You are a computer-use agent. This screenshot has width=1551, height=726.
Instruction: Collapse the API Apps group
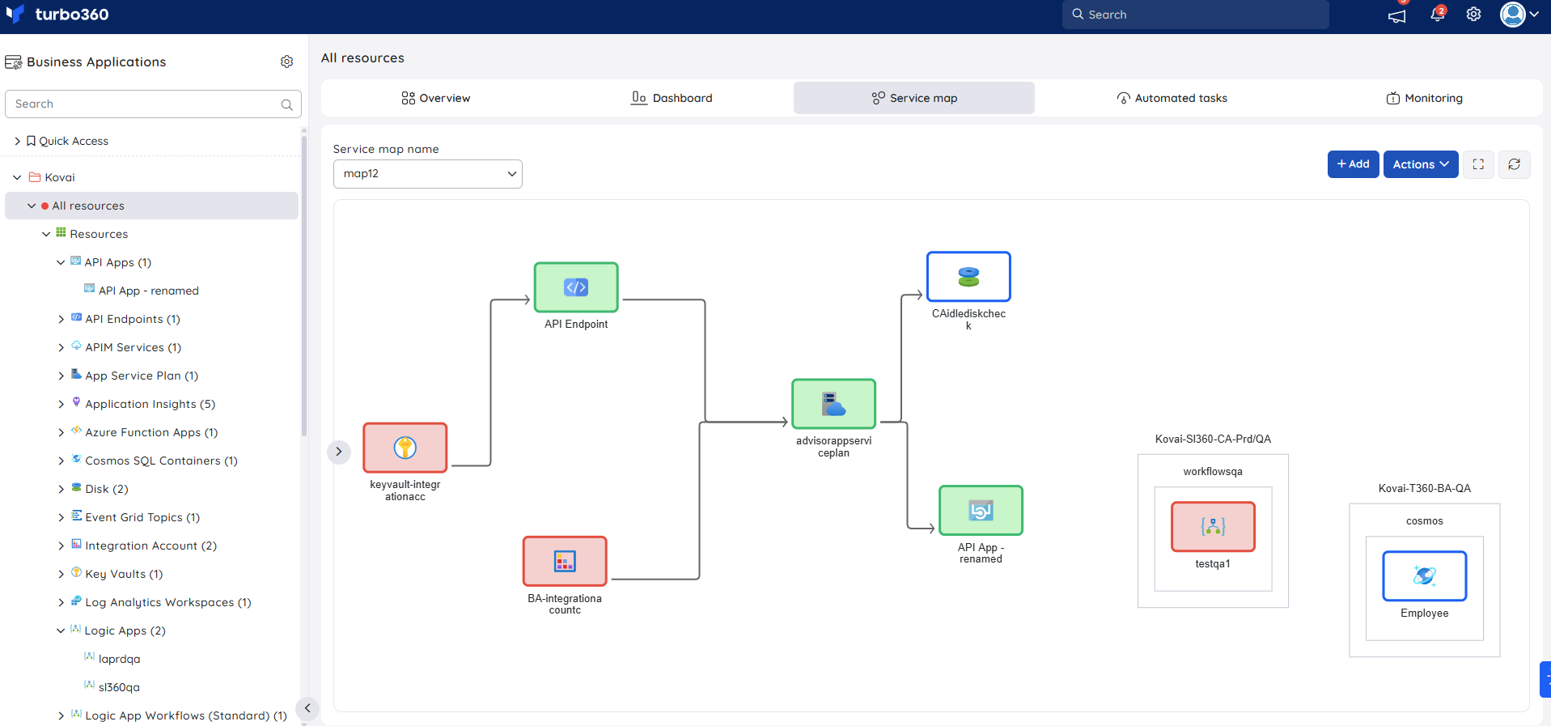point(61,262)
